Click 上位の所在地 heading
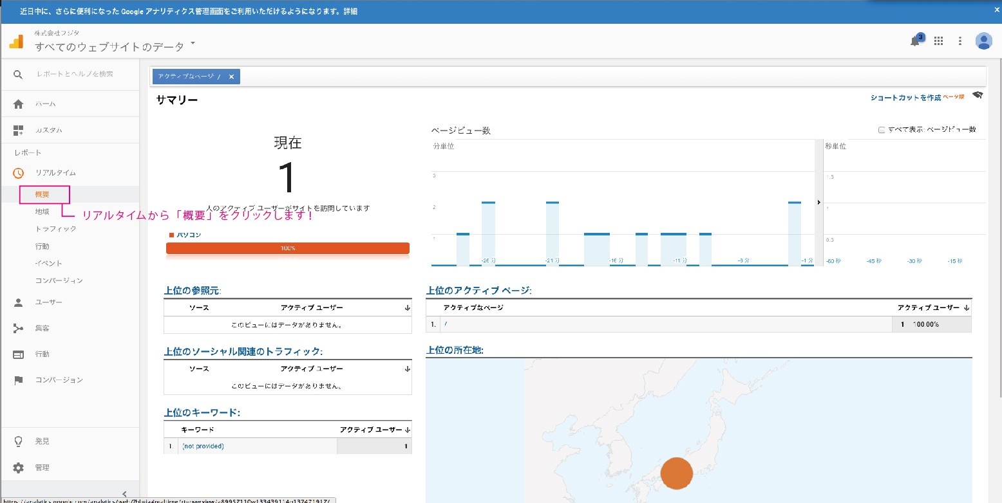The width and height of the screenshot is (1002, 503). pos(455,351)
